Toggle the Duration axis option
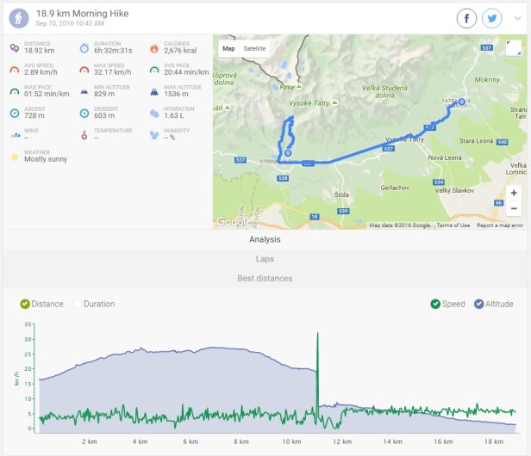The width and height of the screenshot is (531, 456). click(77, 304)
